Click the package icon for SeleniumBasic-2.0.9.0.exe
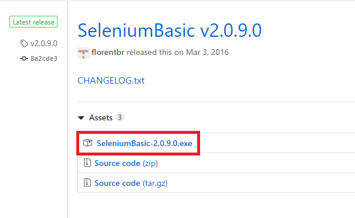355x218 pixels. 87,143
